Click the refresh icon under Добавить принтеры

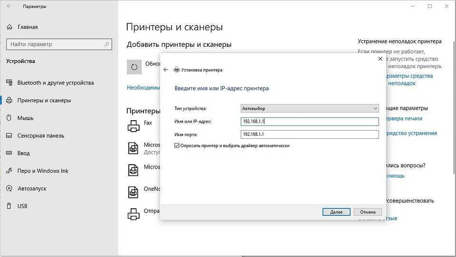(x=134, y=67)
